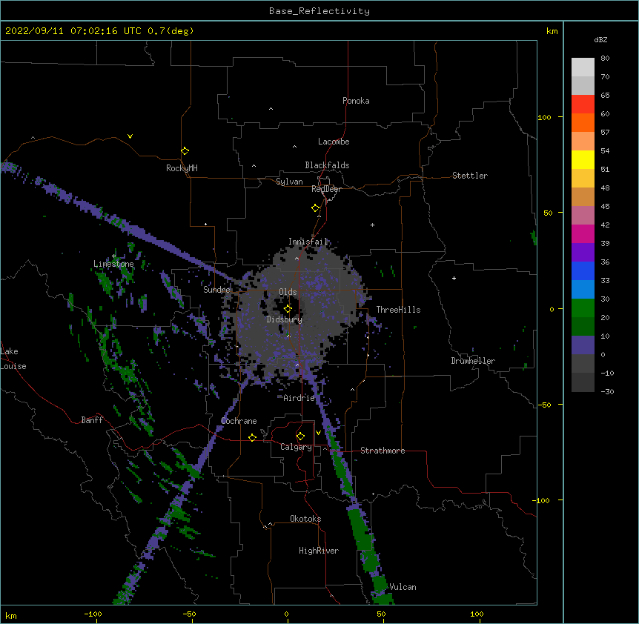Screen dimensions: 639x624
Task: Select the red 60-65 dBZ legend swatch
Action: pos(583,104)
